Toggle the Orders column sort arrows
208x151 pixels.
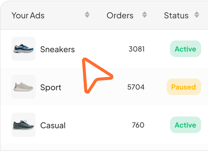(x=145, y=15)
